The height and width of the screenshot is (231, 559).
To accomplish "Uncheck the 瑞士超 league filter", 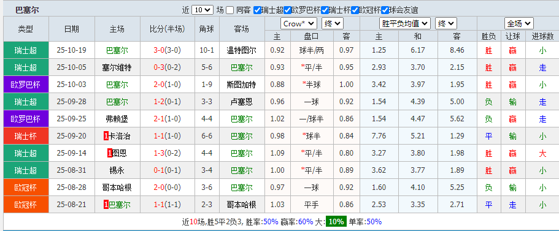I will (257, 10).
